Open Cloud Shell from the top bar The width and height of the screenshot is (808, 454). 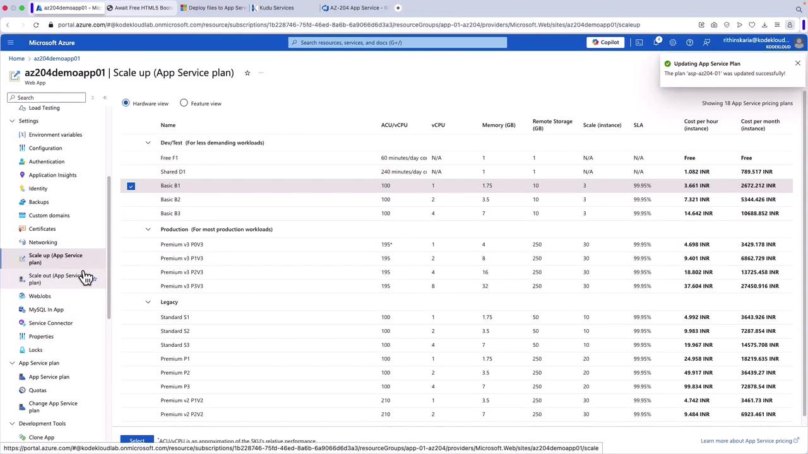[x=639, y=42]
